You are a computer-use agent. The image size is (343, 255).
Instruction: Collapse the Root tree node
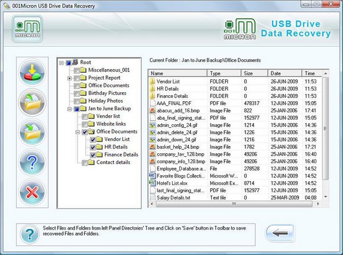pyautogui.click(x=62, y=63)
